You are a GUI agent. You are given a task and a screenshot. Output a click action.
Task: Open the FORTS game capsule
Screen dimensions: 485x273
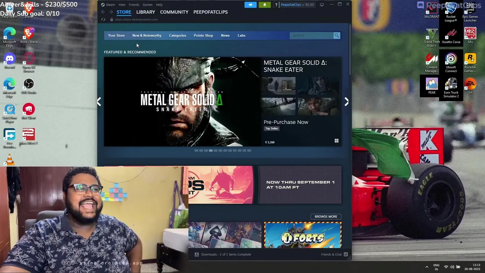[303, 235]
